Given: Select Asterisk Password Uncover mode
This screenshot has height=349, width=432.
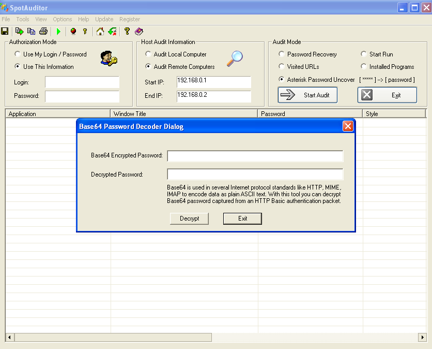Looking at the screenshot, I should pyautogui.click(x=317, y=80).
